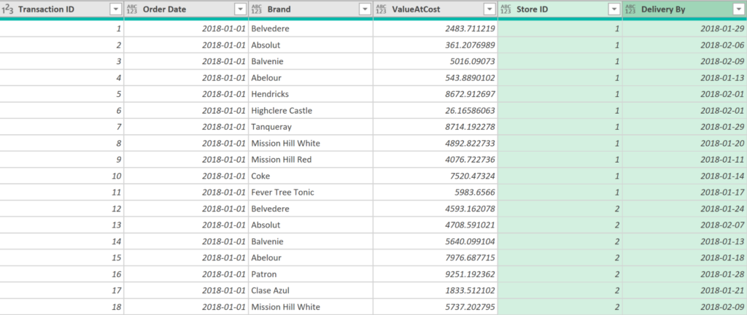Open the Transaction ID column filter dropdown
Viewport: 747px width, 315px height.
point(116,9)
